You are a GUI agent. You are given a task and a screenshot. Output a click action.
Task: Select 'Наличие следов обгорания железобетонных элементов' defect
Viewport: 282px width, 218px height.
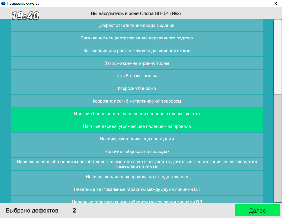tap(137, 164)
